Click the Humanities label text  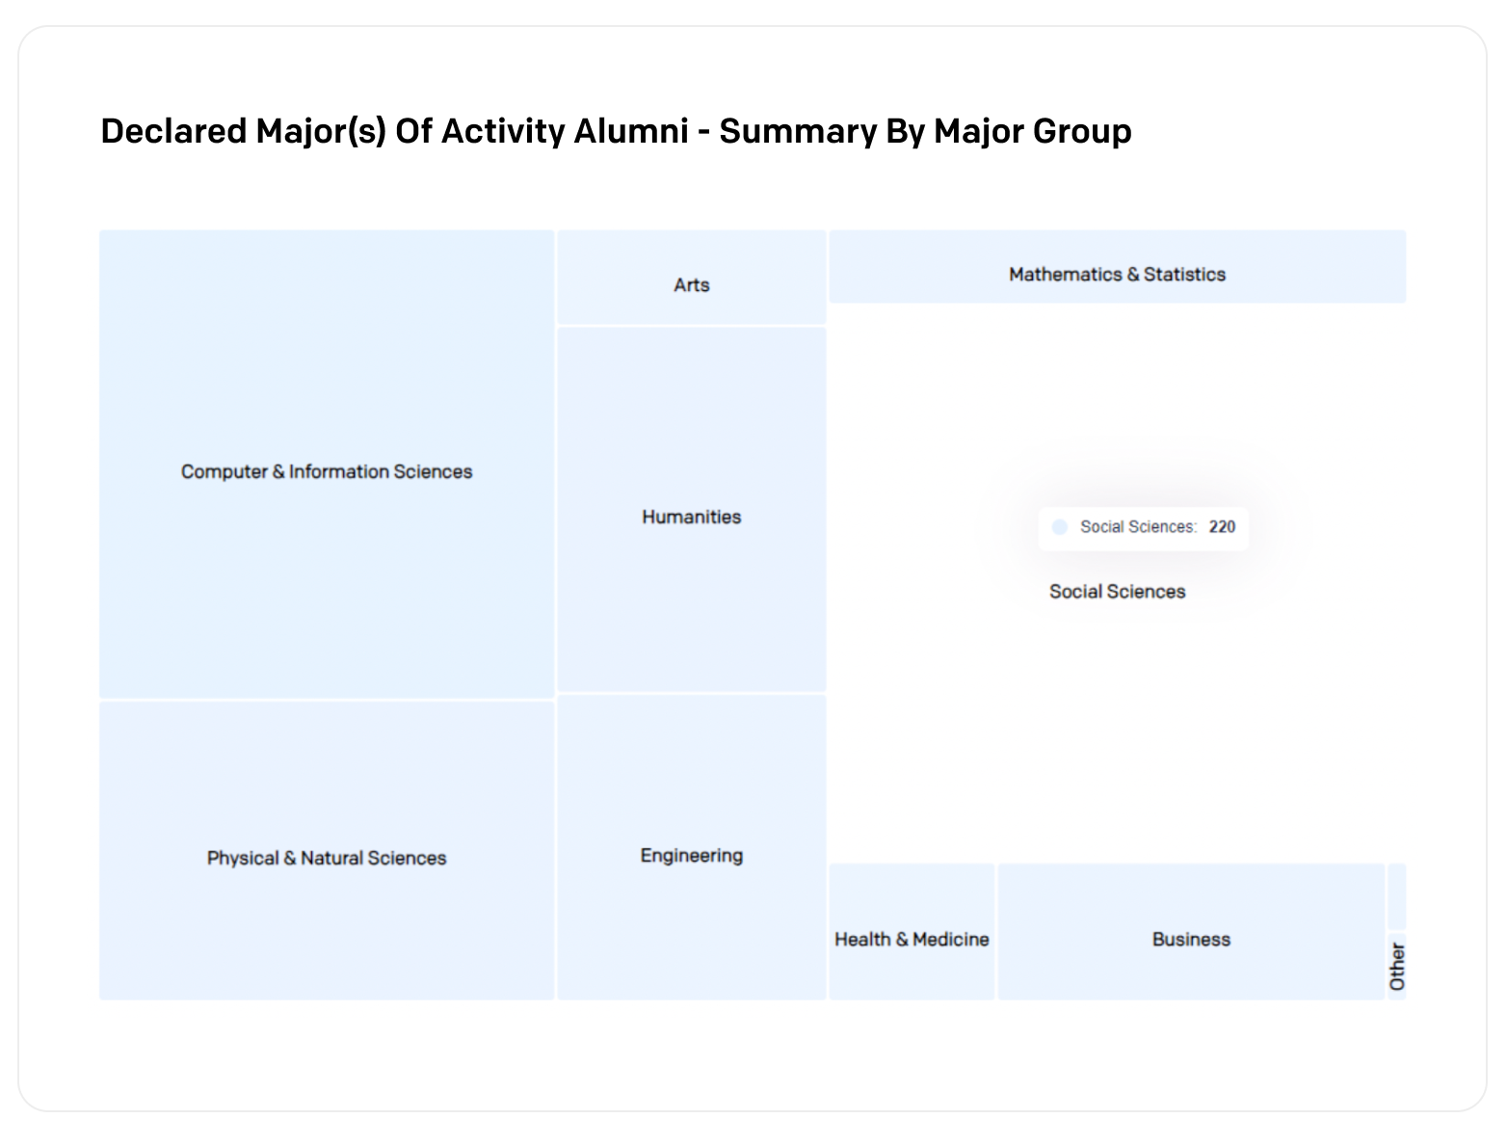click(692, 517)
